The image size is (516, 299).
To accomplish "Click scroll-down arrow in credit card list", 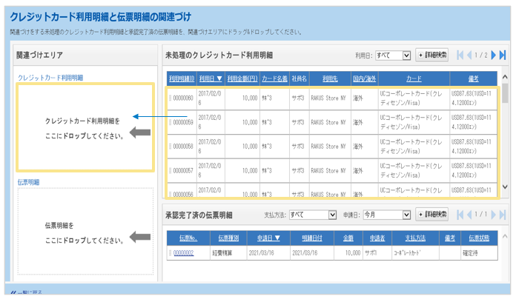I will (506, 187).
